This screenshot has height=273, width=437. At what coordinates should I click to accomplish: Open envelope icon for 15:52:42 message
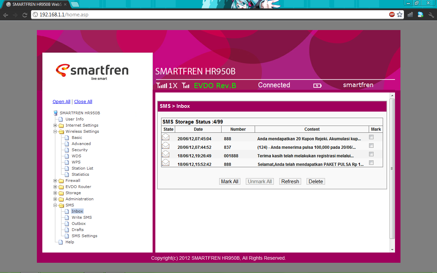tap(166, 163)
